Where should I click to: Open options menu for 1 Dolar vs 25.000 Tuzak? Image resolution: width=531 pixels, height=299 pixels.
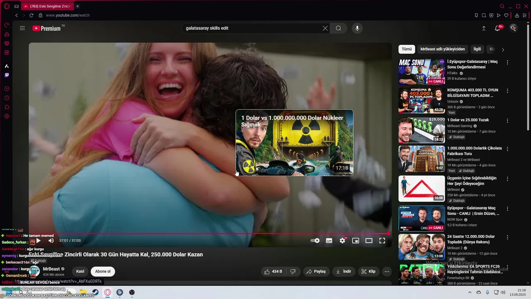[507, 120]
